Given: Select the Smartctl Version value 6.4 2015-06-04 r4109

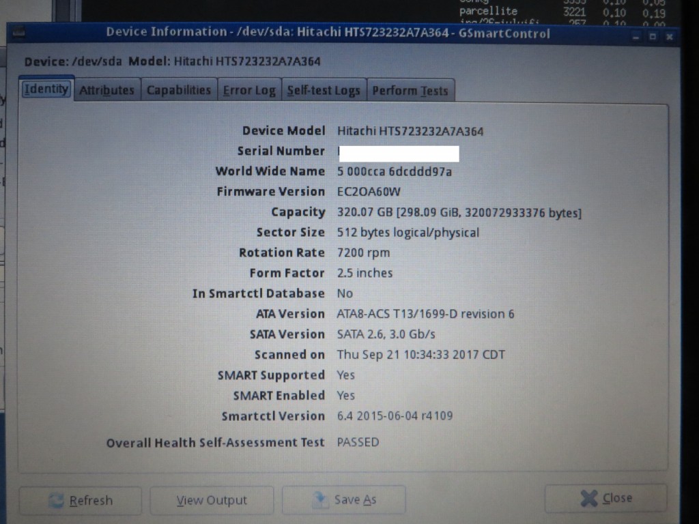Looking at the screenshot, I should (x=395, y=416).
